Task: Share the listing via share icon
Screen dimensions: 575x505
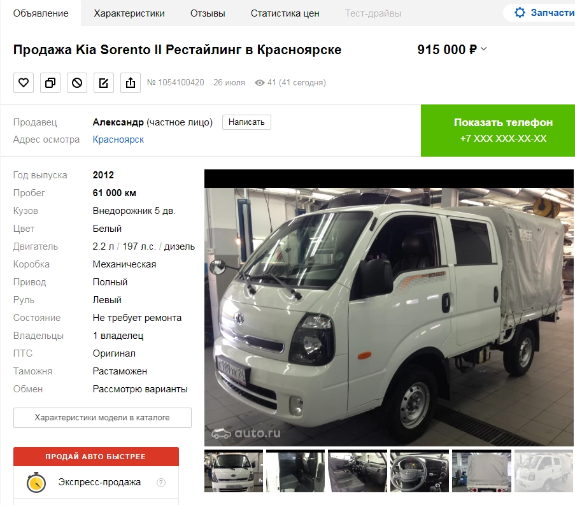Action: pyautogui.click(x=131, y=83)
